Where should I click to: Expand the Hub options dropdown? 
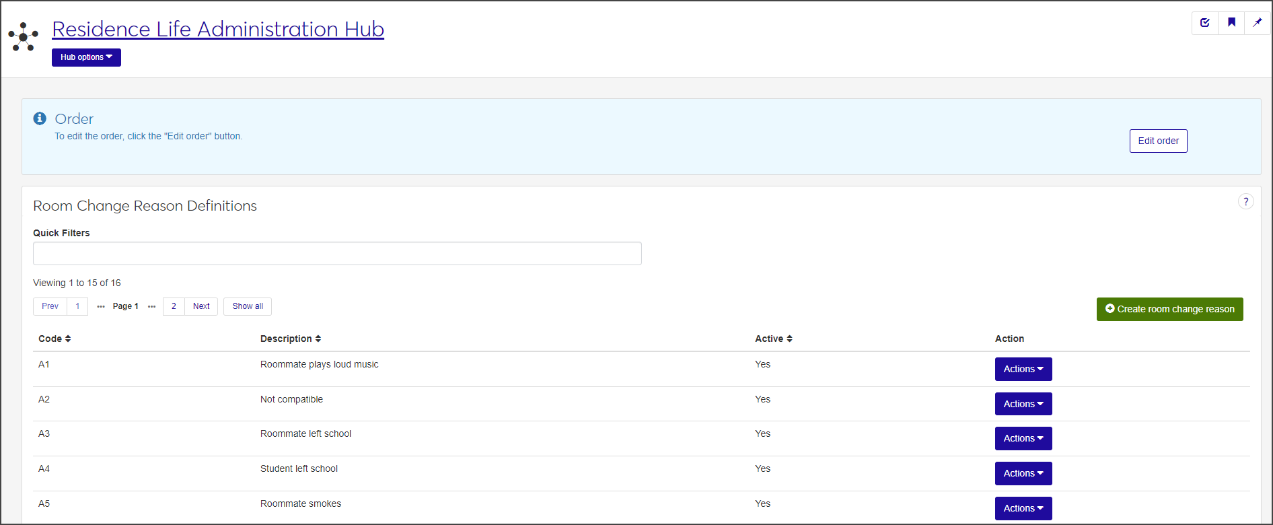(x=86, y=57)
